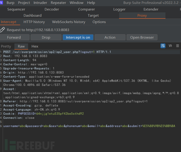This screenshot has width=181, height=152.
Task: Click the PHPSESSID cookie value
Action: tap(60, 114)
